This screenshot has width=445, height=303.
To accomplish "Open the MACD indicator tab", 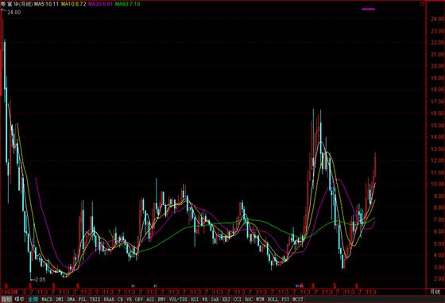I will click(47, 299).
